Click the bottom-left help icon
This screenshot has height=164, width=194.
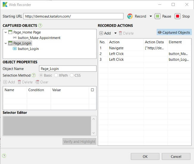click(4, 156)
